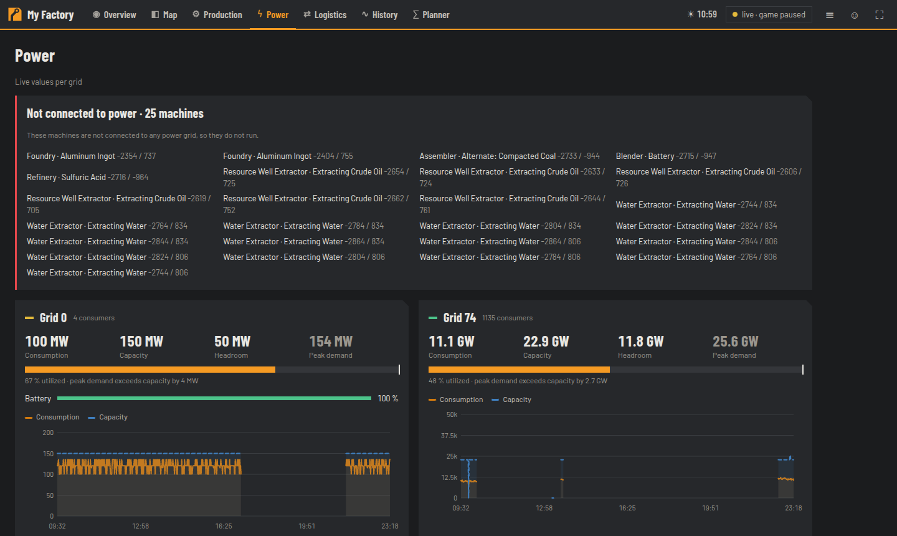Go to the Production tab

(x=217, y=15)
